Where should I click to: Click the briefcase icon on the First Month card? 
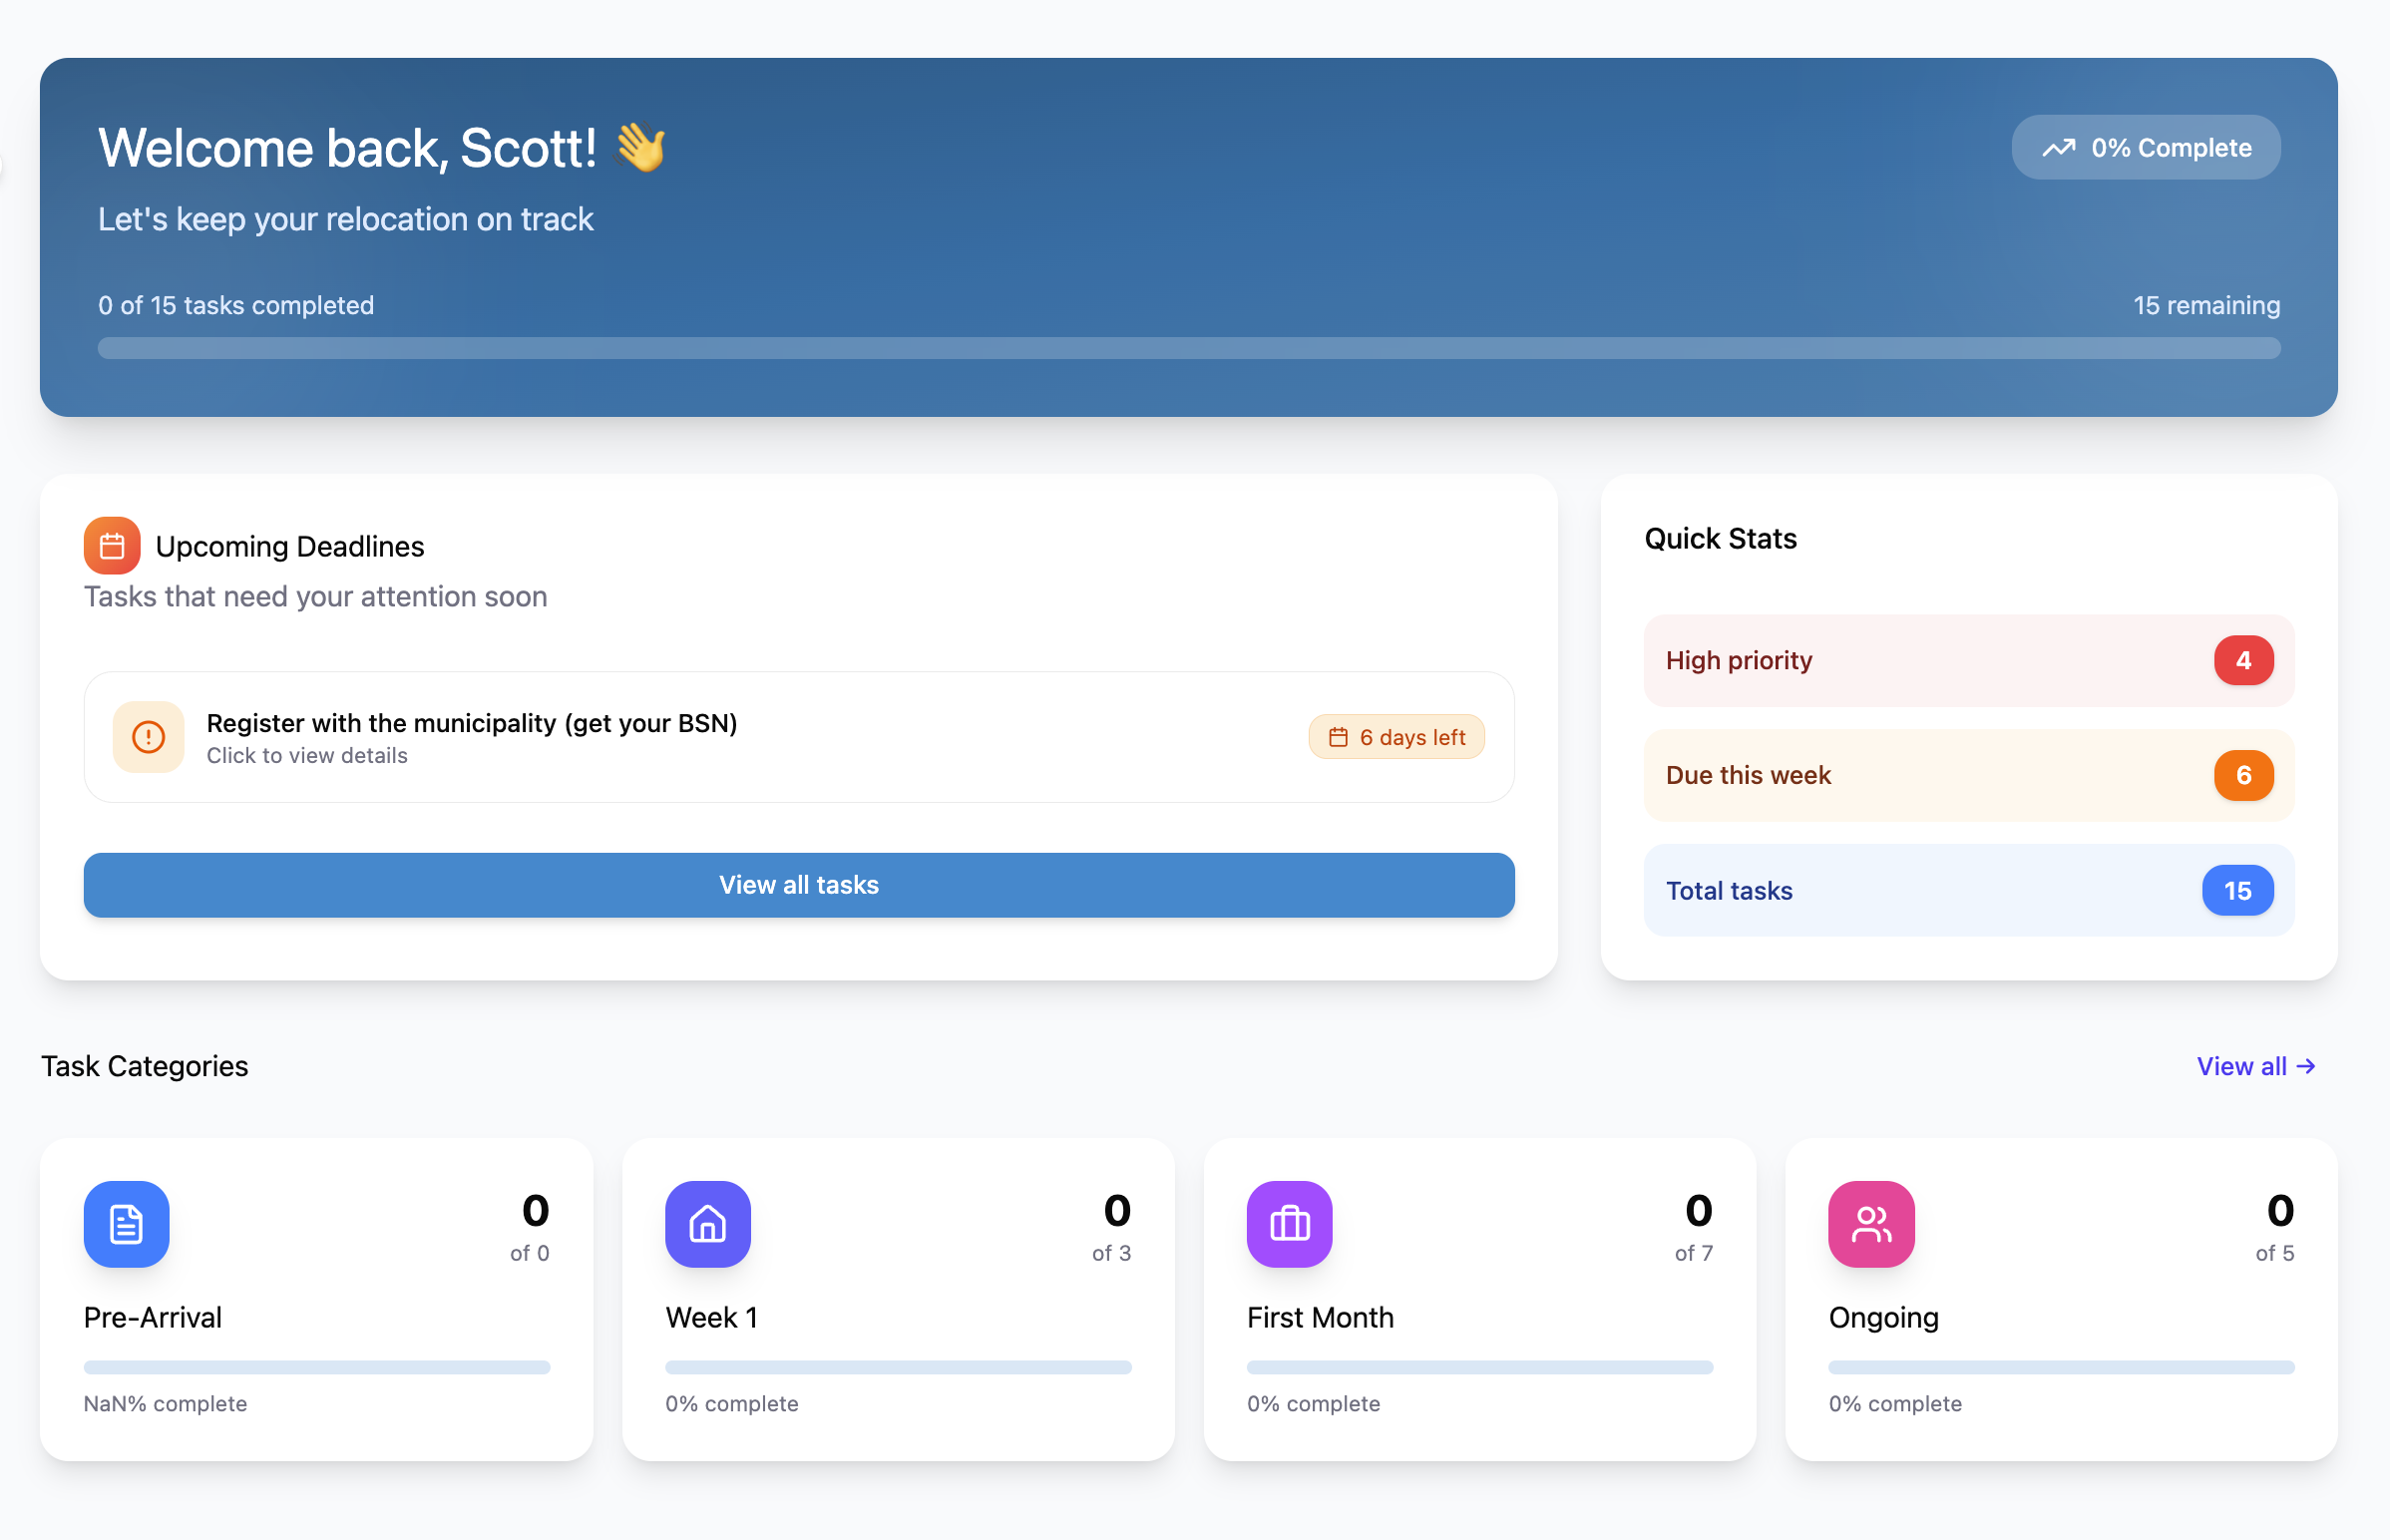[x=1289, y=1223]
